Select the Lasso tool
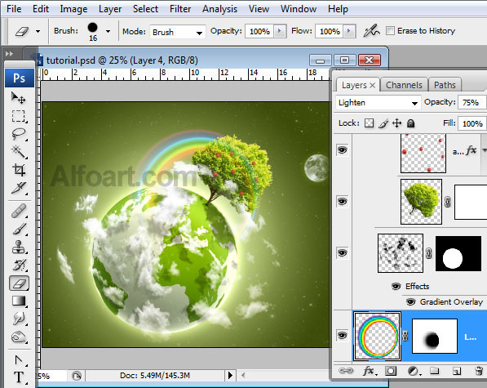The height and width of the screenshot is (388, 487). click(18, 134)
